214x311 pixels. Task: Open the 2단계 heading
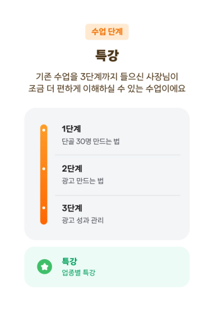click(x=72, y=169)
